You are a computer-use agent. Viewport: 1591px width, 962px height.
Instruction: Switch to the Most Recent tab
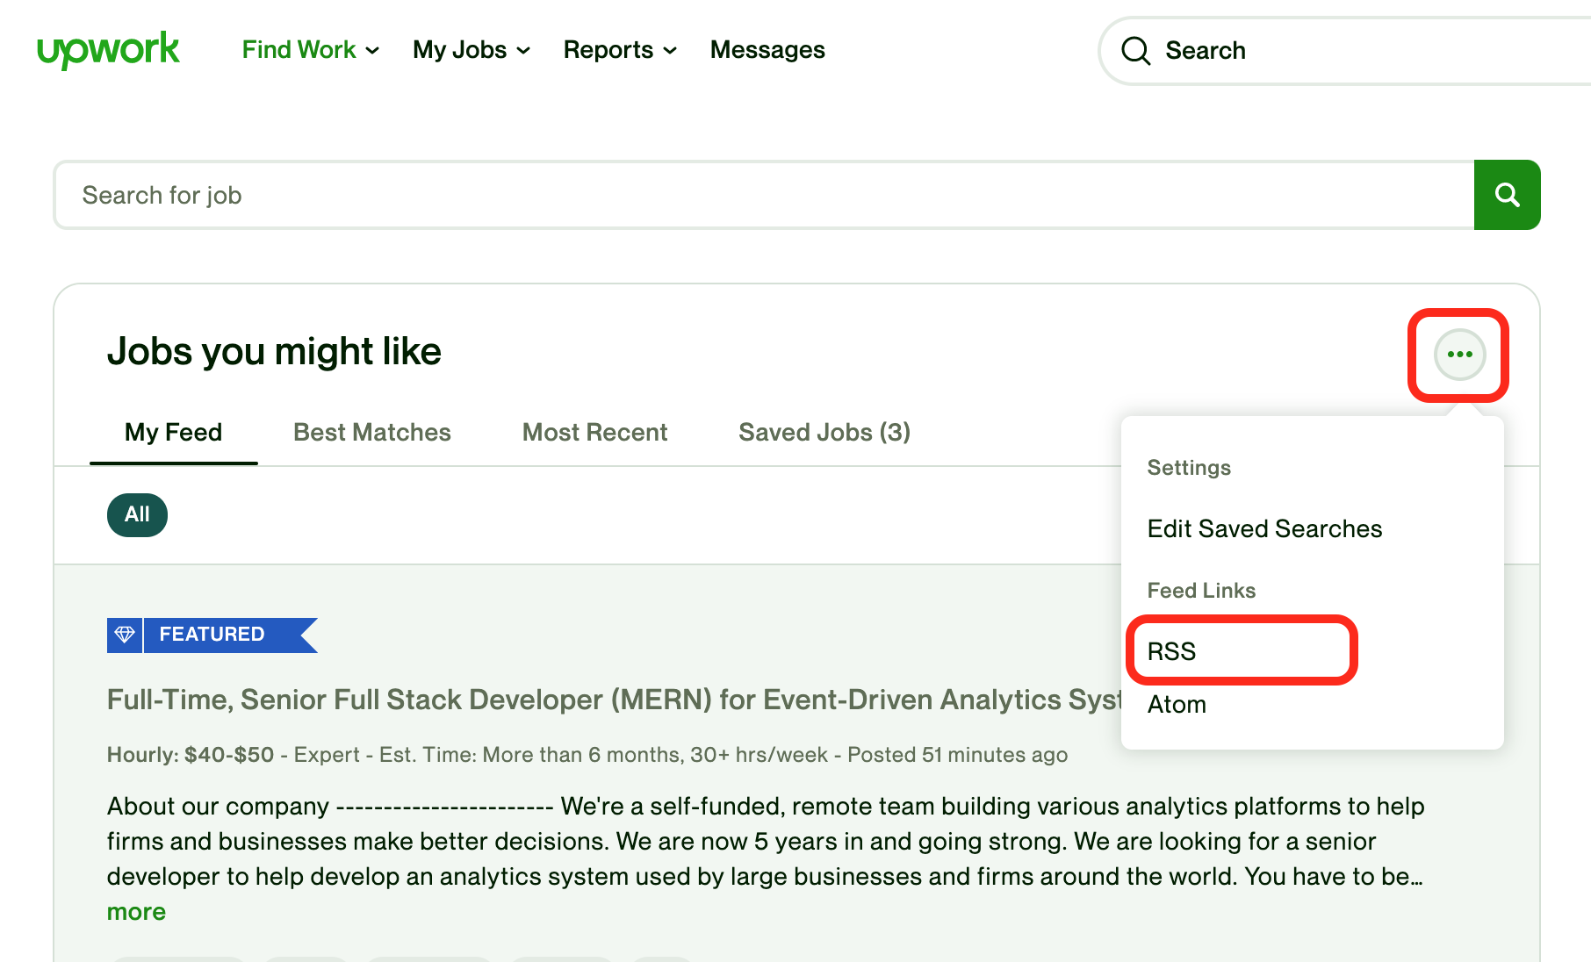(594, 432)
